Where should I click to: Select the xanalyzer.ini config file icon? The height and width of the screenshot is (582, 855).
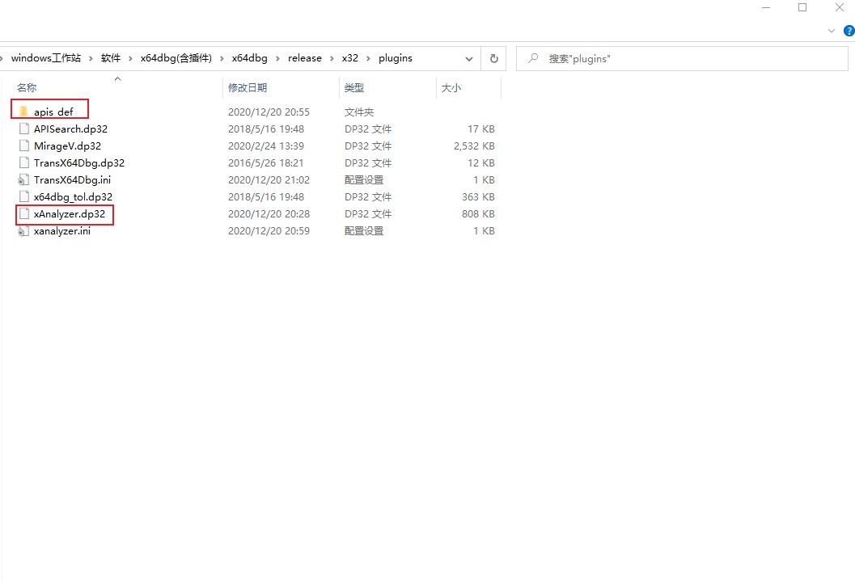pos(23,231)
